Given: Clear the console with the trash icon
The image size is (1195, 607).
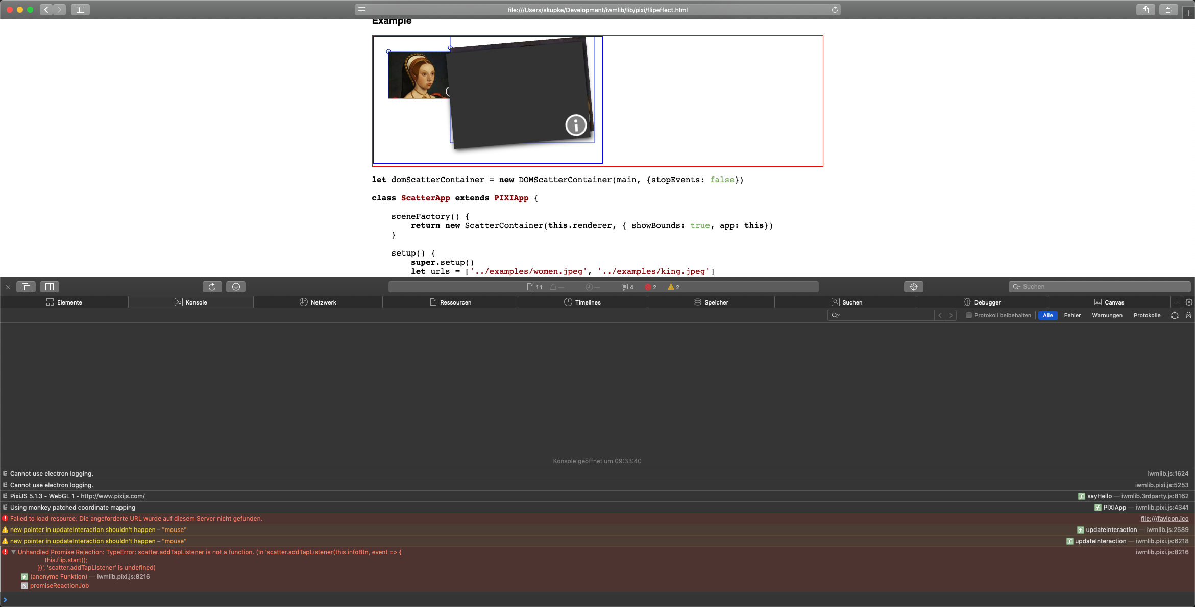Looking at the screenshot, I should click(1188, 315).
